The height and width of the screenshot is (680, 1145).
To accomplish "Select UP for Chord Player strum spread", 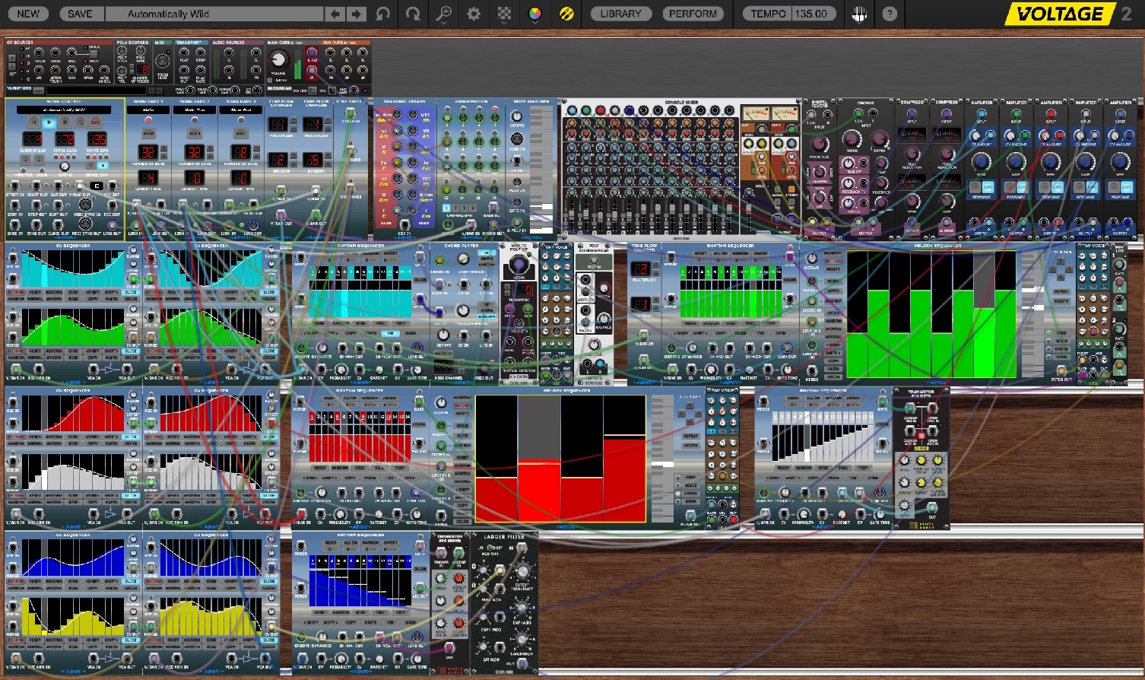I will [x=487, y=253].
